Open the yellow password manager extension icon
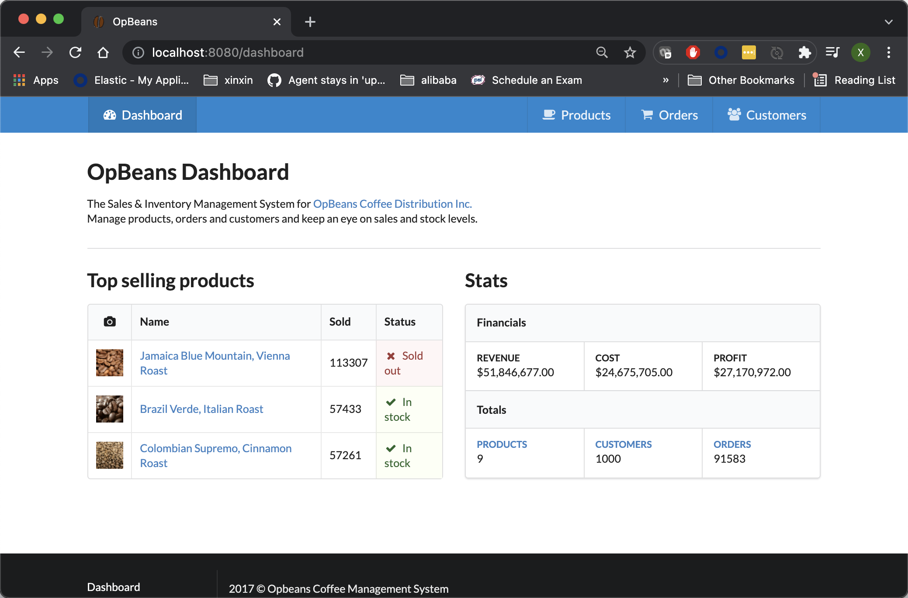908x598 pixels. tap(749, 52)
